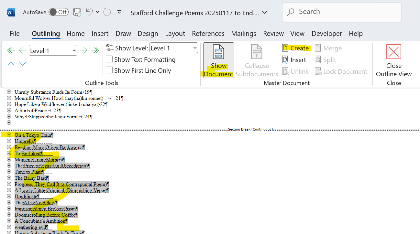Image resolution: width=420 pixels, height=234 pixels.
Task: Move outline item up
Action: [11, 64]
